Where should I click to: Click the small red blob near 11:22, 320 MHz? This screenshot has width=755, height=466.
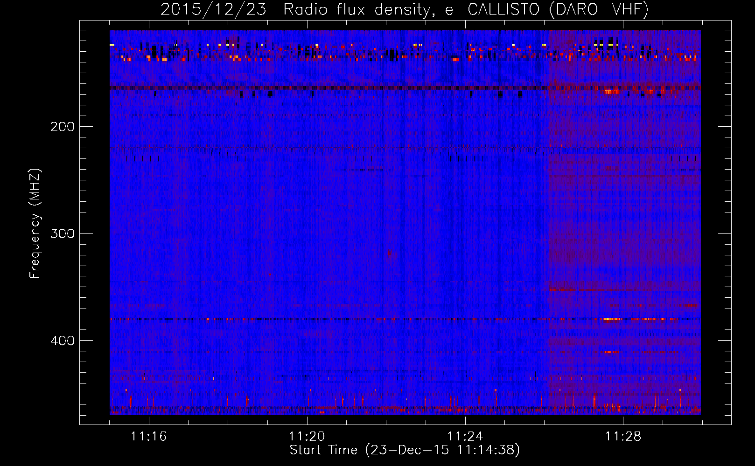pos(391,253)
